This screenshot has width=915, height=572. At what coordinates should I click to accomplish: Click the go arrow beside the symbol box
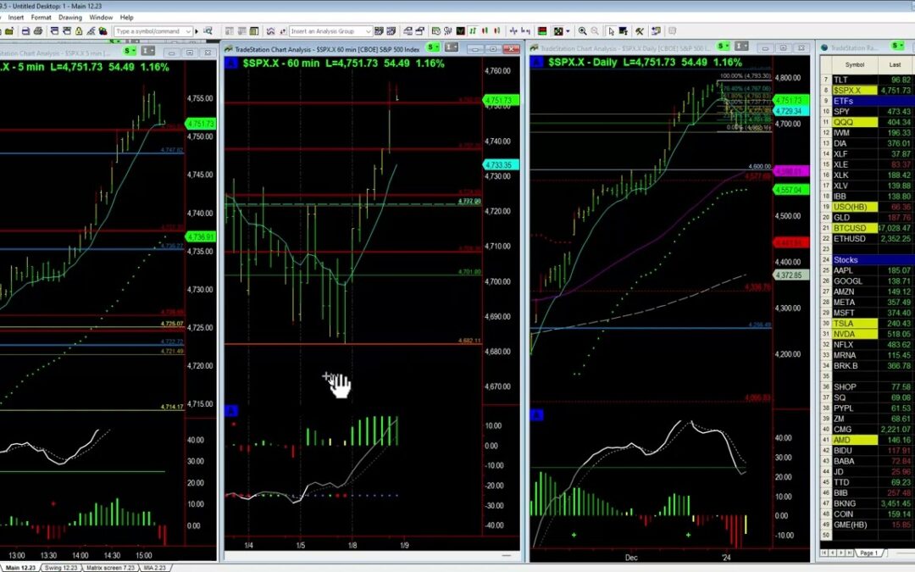tap(197, 31)
